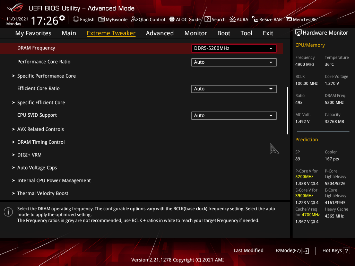This screenshot has width=355, height=266.
Task: Click the info icon beside the help text
Action: (x=8, y=212)
